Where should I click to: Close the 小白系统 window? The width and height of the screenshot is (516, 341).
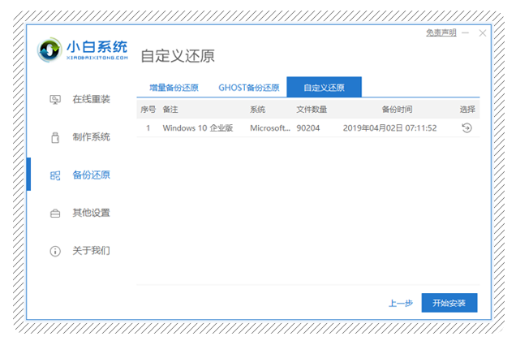[483, 32]
